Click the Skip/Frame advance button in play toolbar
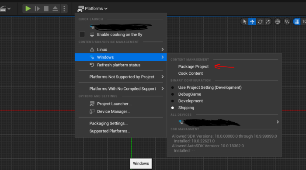 pos(37,9)
